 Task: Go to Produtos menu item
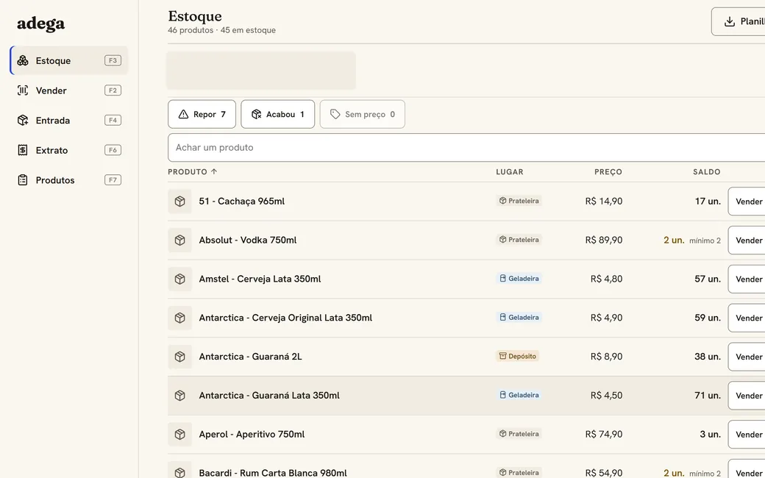click(x=69, y=180)
